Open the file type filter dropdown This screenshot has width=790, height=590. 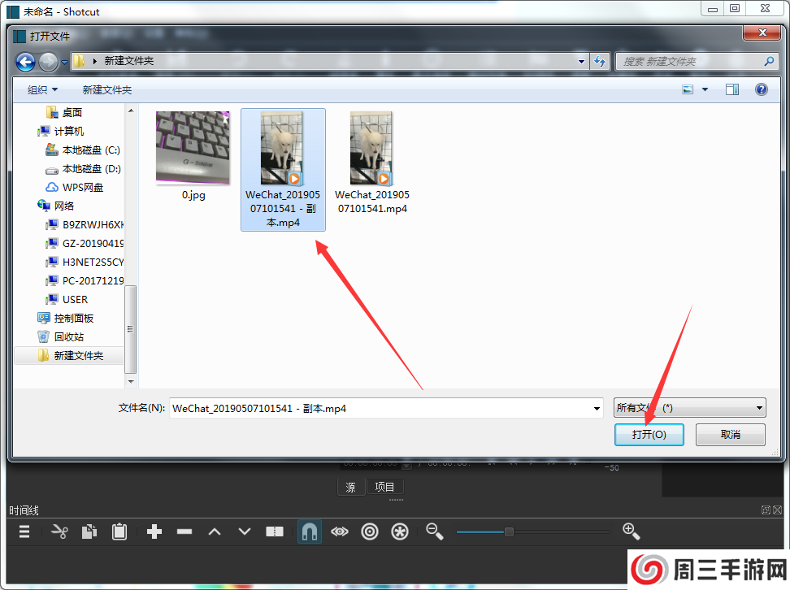pyautogui.click(x=689, y=408)
